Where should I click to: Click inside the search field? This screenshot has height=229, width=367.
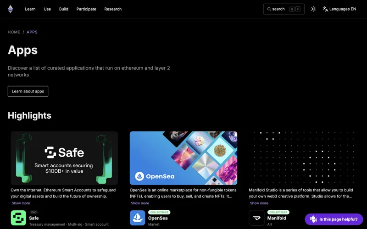(284, 9)
